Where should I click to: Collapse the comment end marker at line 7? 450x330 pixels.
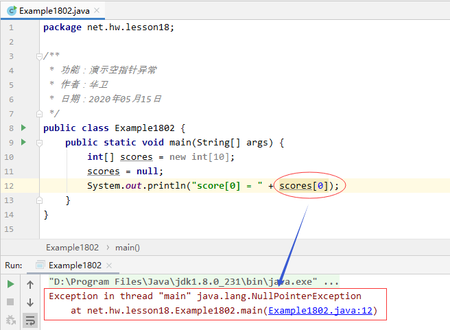(x=39, y=114)
